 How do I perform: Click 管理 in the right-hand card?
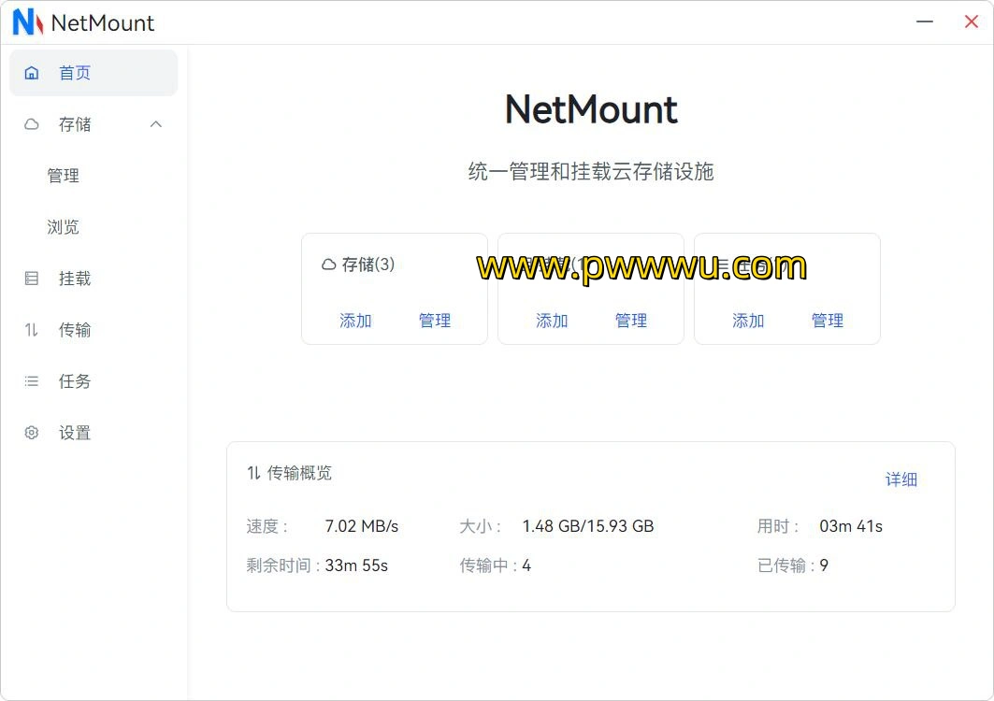tap(828, 321)
